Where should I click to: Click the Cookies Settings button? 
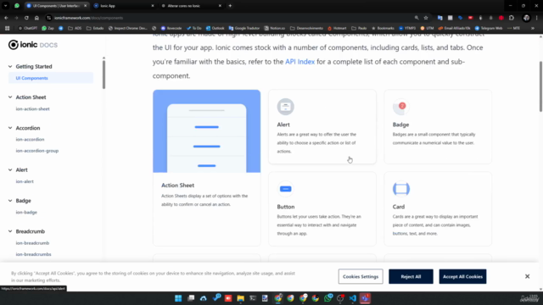click(x=361, y=277)
